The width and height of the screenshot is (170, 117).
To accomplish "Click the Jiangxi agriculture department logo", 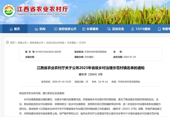I will pos(9,11).
